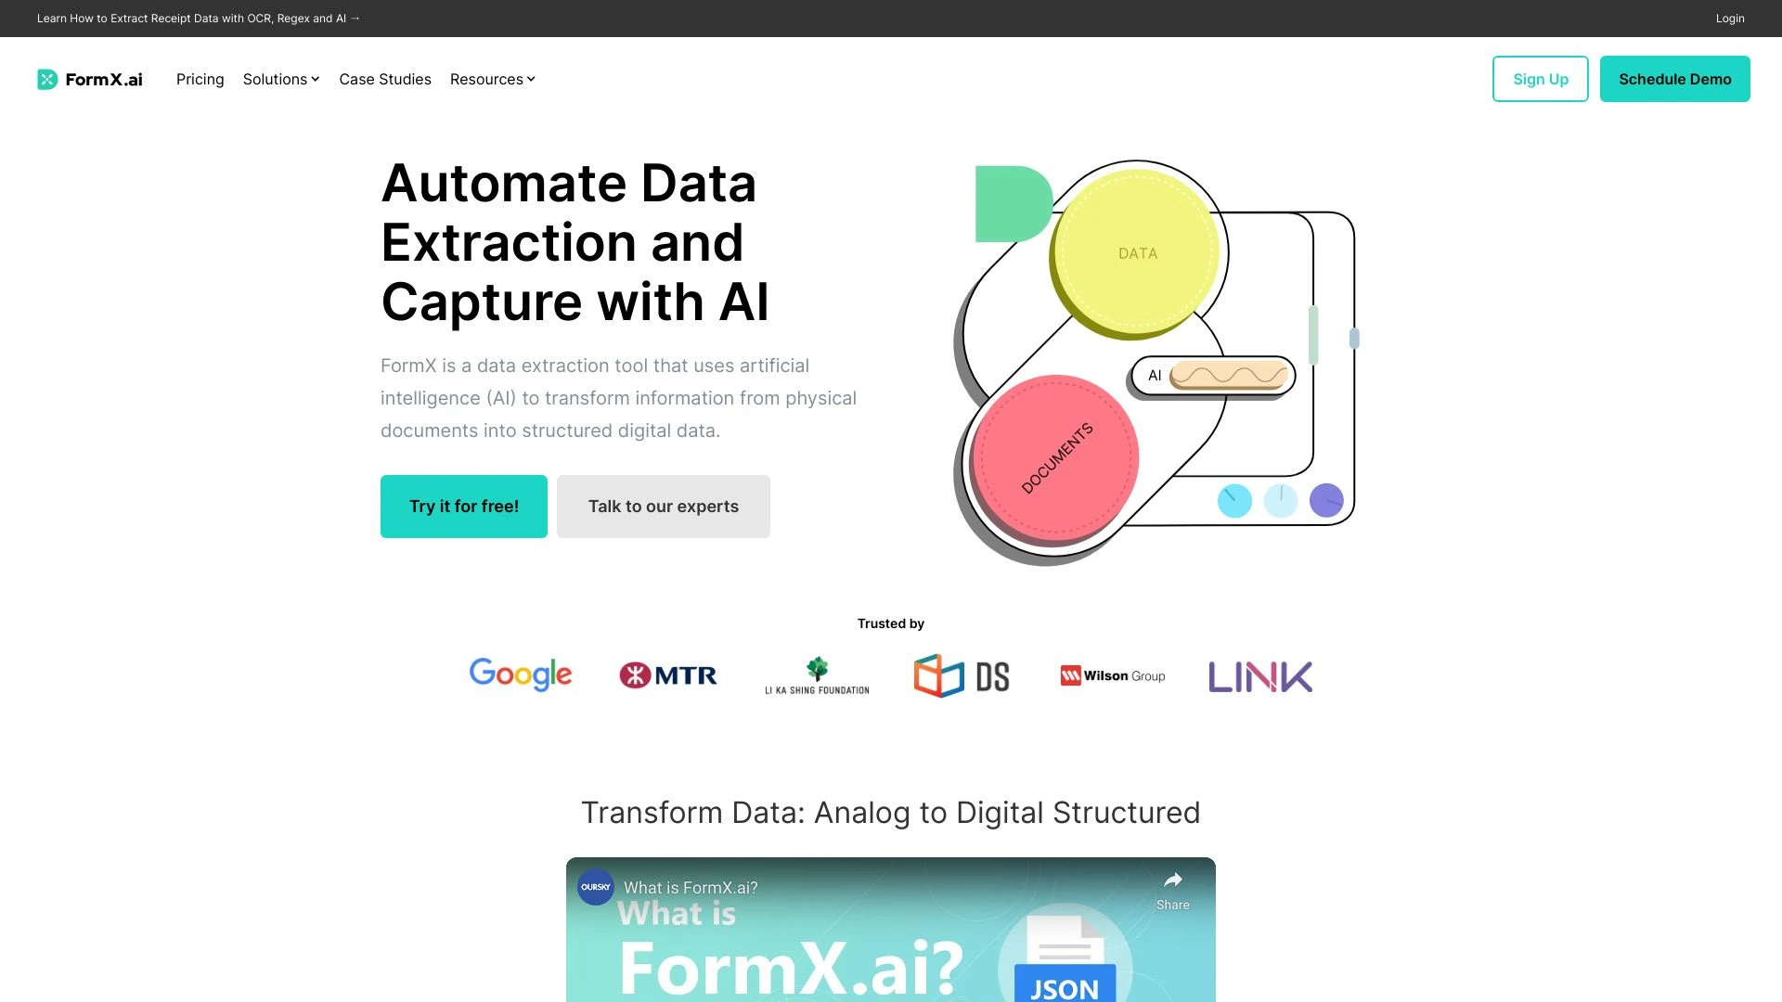The height and width of the screenshot is (1002, 1782).
Task: Click the Talk to our experts button
Action: [664, 507]
